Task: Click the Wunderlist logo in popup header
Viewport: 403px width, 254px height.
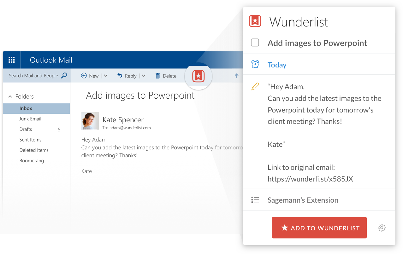Action: coord(255,21)
